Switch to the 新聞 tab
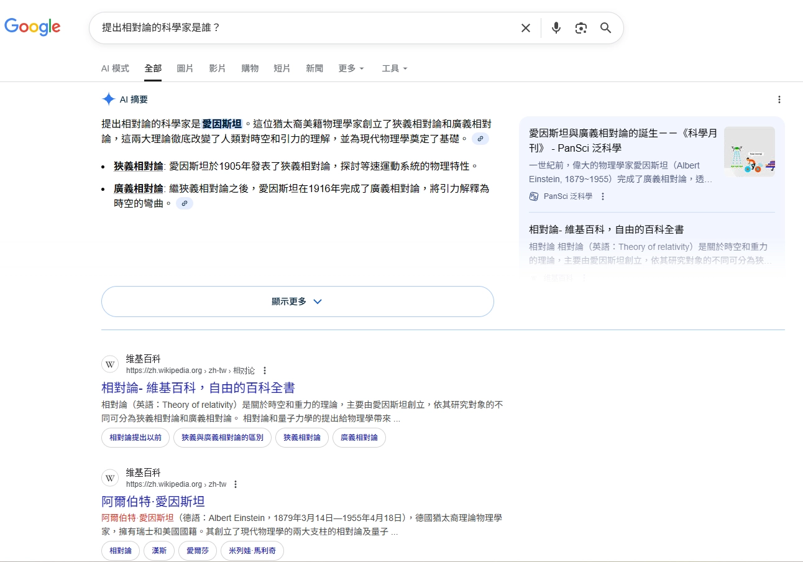The width and height of the screenshot is (803, 562). pyautogui.click(x=314, y=68)
